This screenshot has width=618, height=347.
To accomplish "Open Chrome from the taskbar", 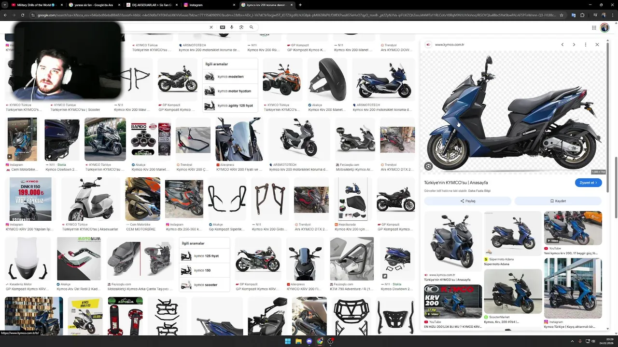I will click(320, 341).
